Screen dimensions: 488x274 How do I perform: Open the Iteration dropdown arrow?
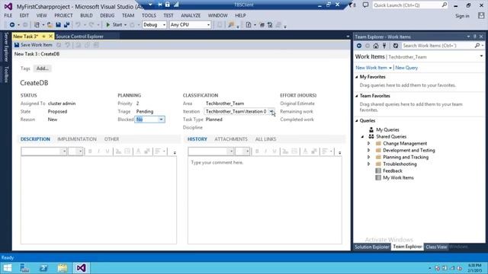pyautogui.click(x=271, y=112)
